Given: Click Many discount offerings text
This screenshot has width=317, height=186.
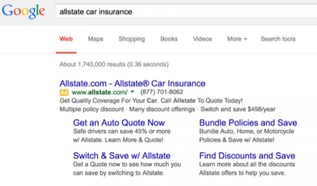Looking at the screenshot, I should [x=162, y=109].
